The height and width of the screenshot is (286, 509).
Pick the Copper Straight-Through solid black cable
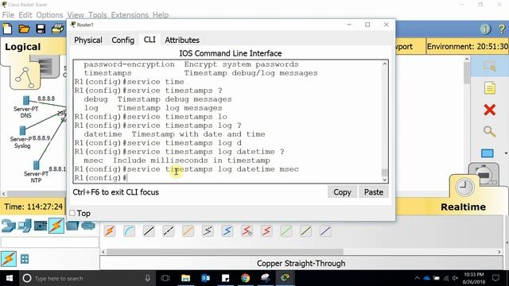pyautogui.click(x=149, y=231)
